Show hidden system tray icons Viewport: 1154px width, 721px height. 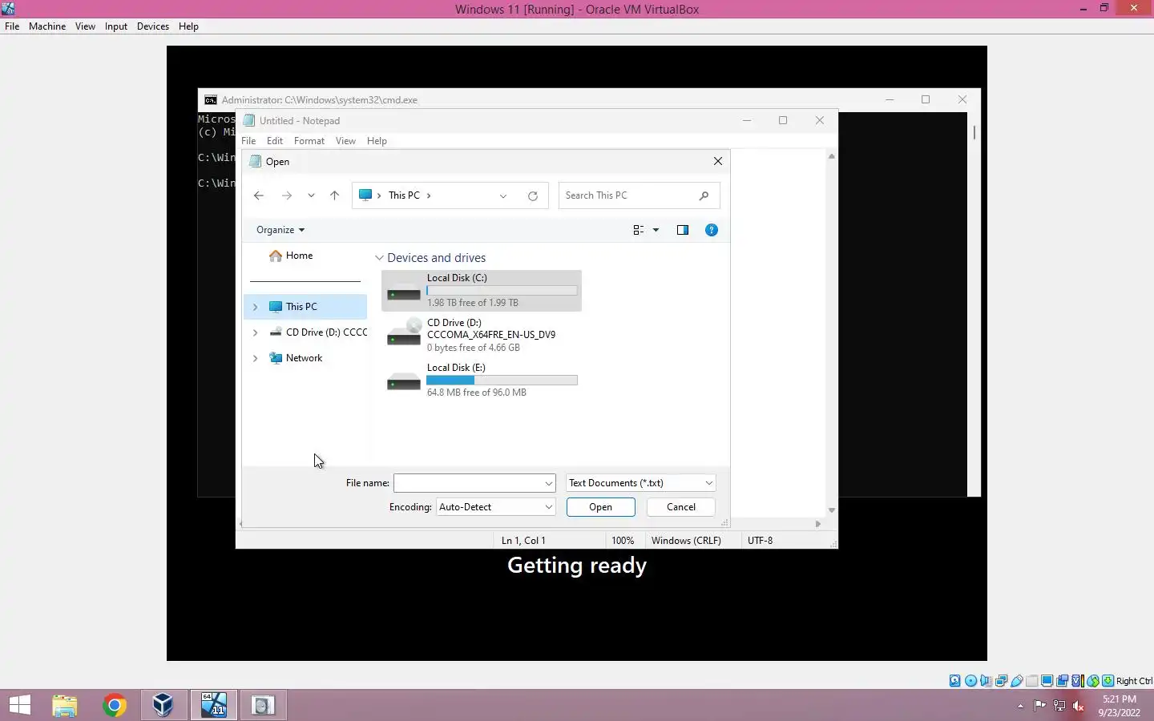pos(1020,706)
